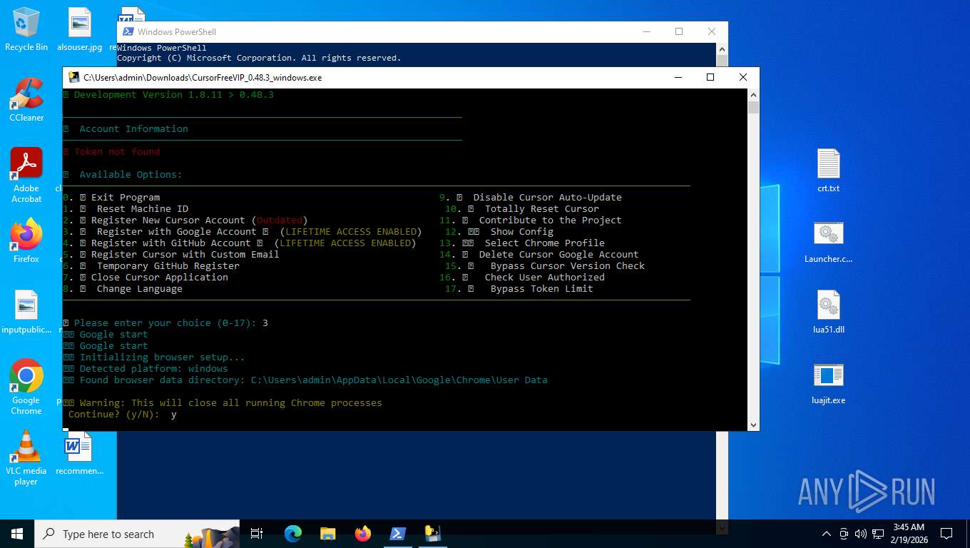Viewport: 970px width, 548px height.
Task: Open the notification center icon
Action: coord(946,534)
